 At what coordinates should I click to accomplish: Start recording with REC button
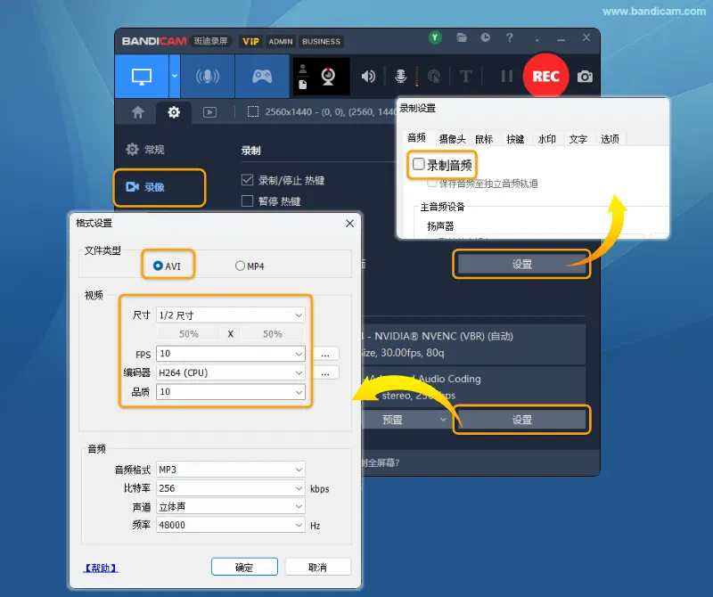click(545, 76)
